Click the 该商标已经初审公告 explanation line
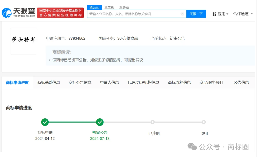The width and height of the screenshot is (257, 157). point(98,60)
